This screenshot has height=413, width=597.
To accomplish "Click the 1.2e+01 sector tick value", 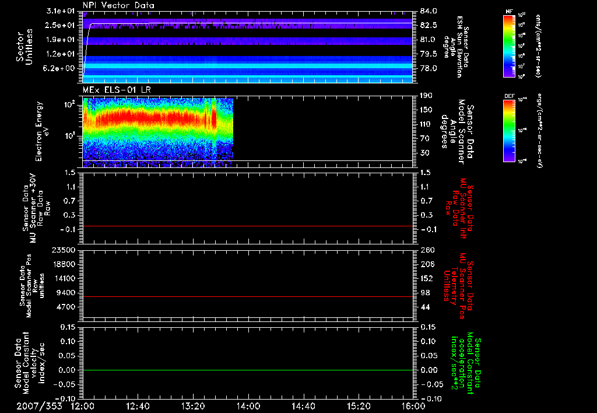I will click(x=61, y=54).
